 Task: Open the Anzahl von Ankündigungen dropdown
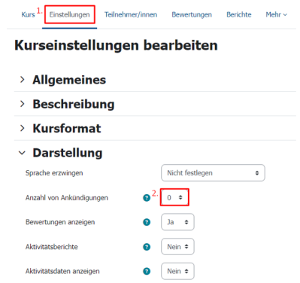[174, 197]
